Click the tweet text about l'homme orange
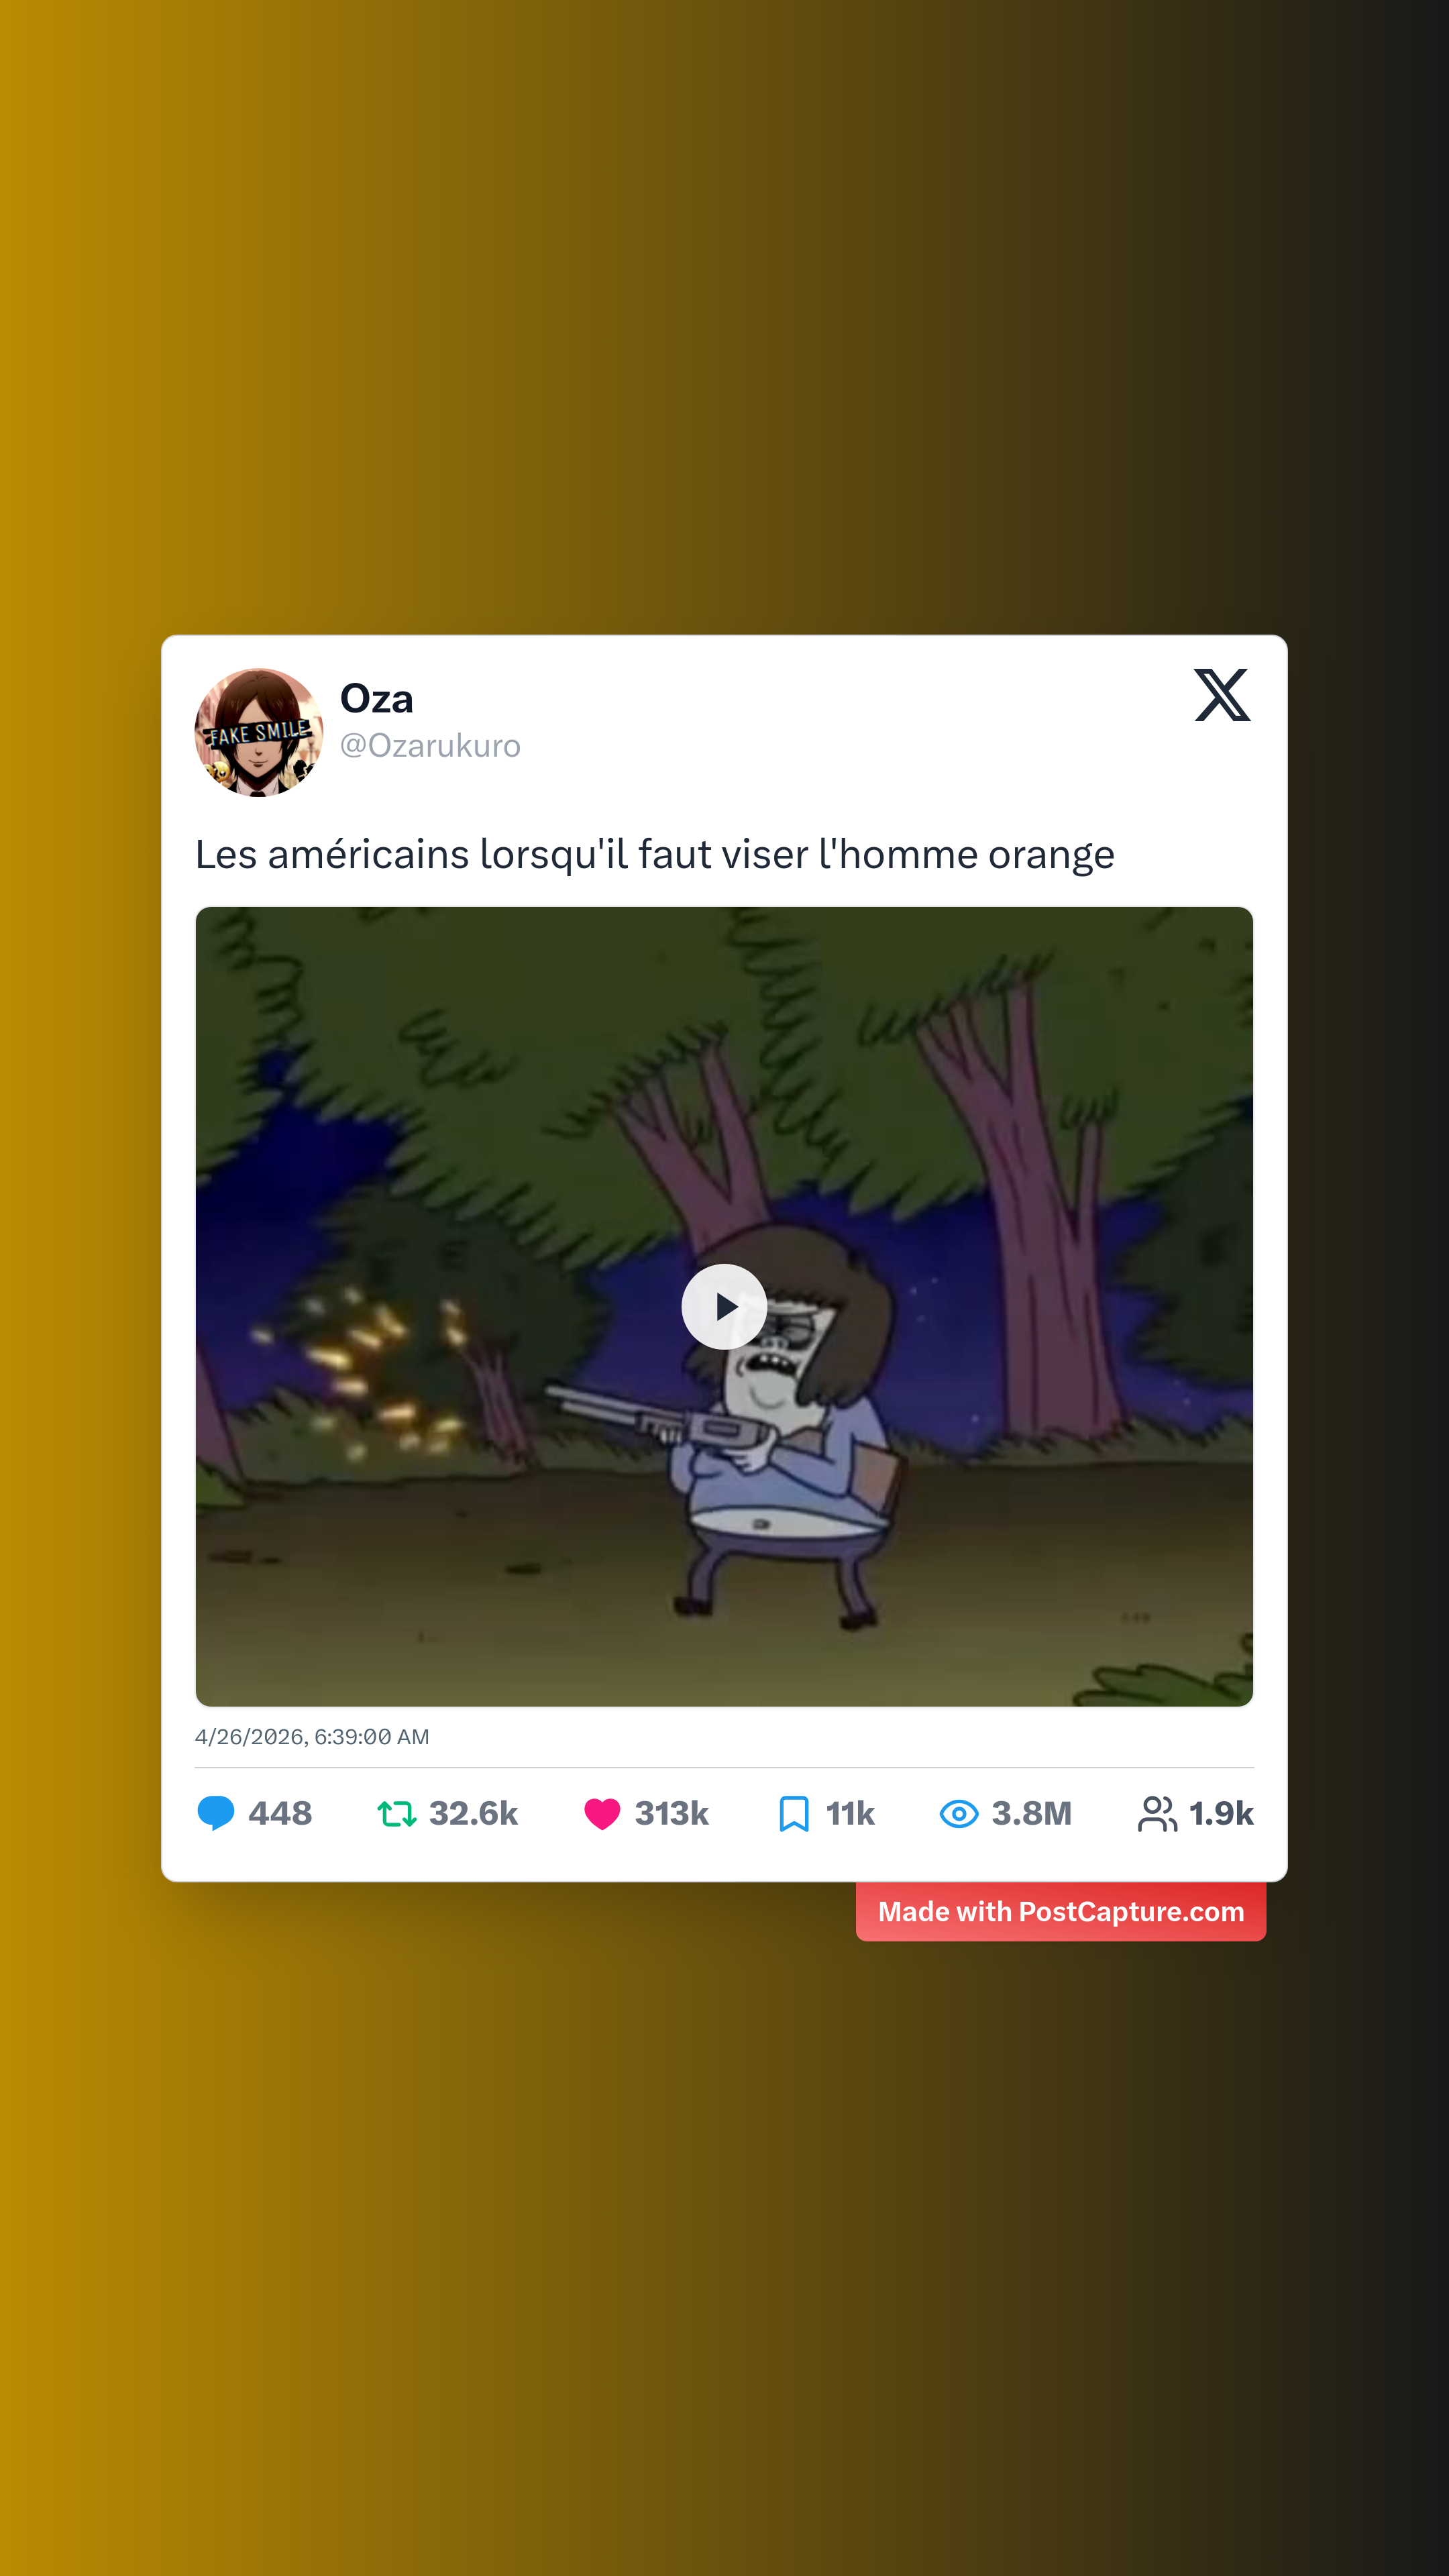The width and height of the screenshot is (1449, 2576). 655,855
